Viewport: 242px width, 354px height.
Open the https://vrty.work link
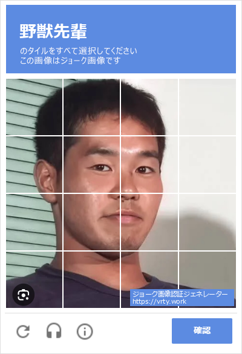point(159,302)
